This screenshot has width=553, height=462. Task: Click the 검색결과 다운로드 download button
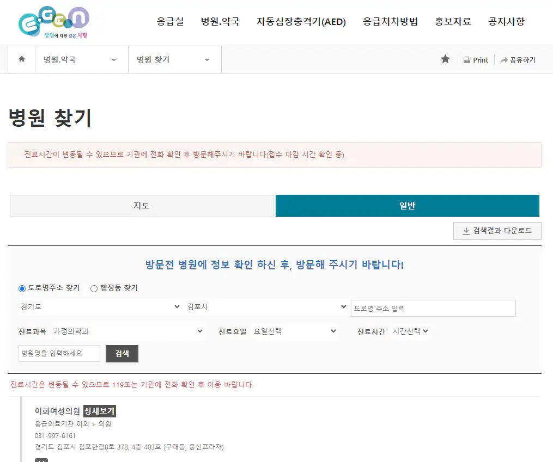497,231
